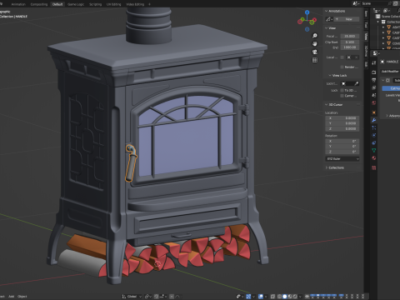Toggle proportional editing in the viewport header

point(172,297)
